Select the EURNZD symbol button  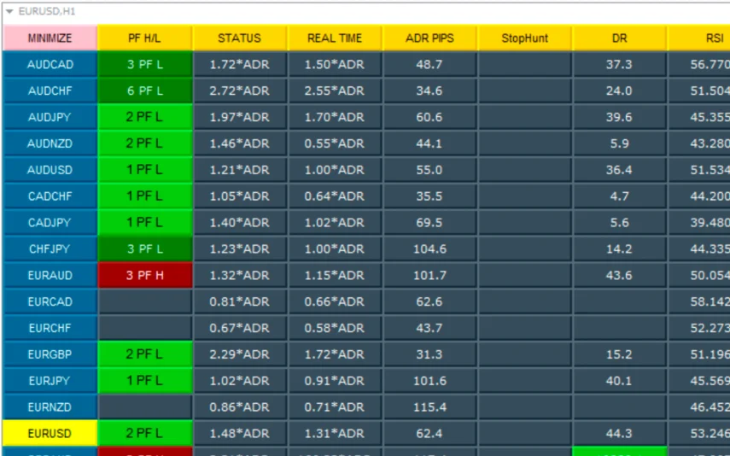point(50,407)
